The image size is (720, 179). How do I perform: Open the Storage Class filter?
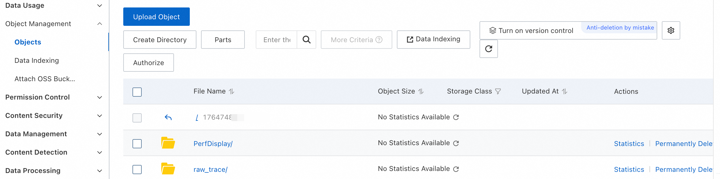click(x=498, y=92)
